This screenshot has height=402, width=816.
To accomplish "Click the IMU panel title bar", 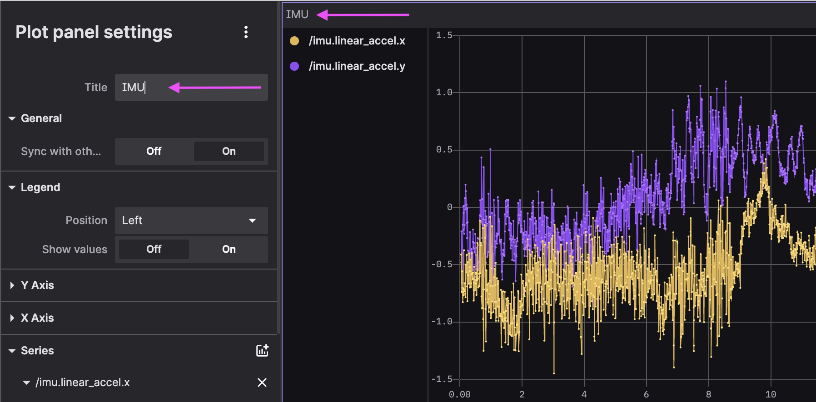I will (297, 15).
